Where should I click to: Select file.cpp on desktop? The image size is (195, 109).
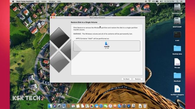point(177,63)
